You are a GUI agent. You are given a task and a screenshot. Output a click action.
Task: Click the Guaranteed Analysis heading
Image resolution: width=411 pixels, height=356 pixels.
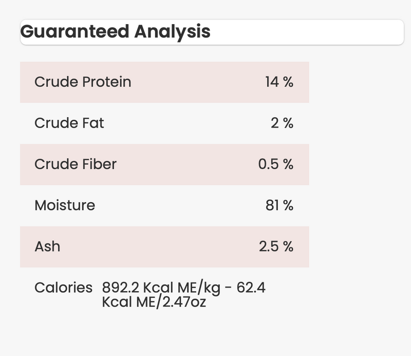pos(115,32)
